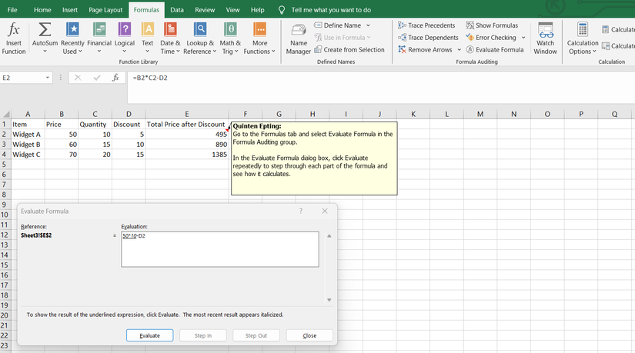Viewport: 635px width, 353px height.
Task: Open the Page Layout tab
Action: 105,10
